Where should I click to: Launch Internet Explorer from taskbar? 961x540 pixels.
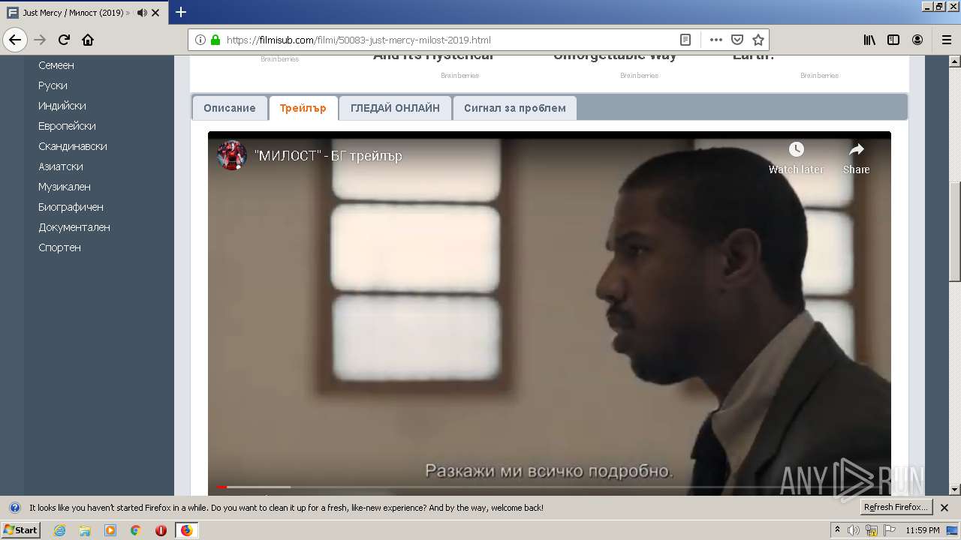pos(60,530)
